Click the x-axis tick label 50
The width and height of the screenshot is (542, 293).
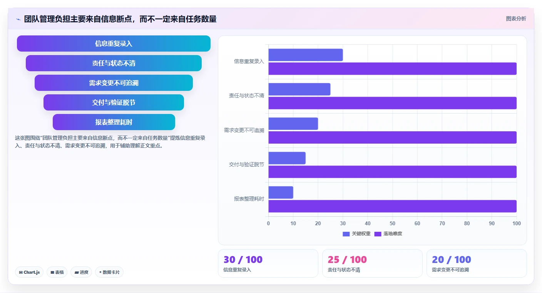(x=392, y=223)
